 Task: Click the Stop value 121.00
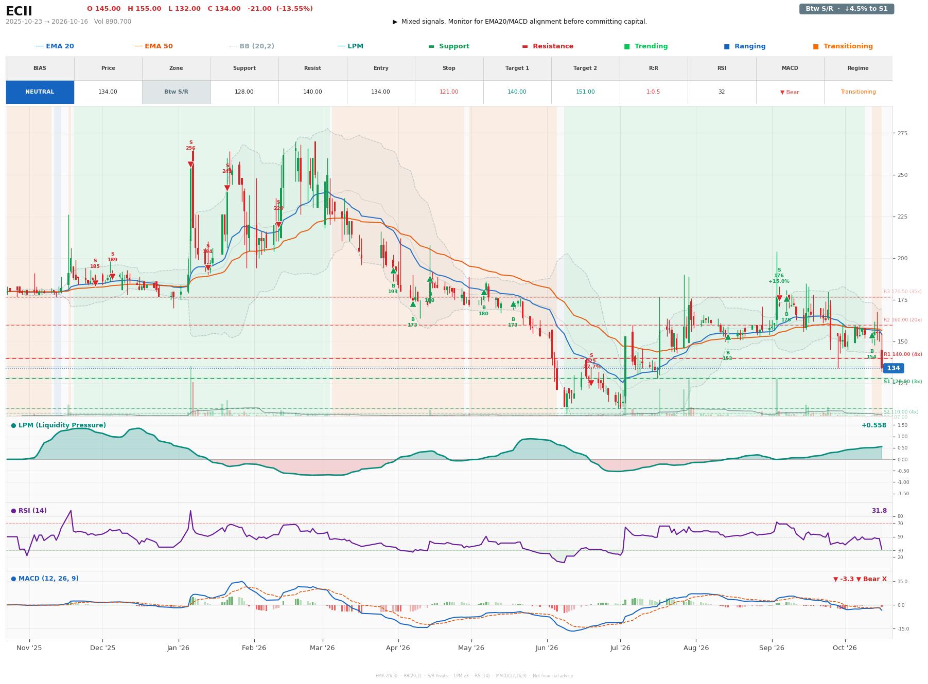tap(449, 92)
